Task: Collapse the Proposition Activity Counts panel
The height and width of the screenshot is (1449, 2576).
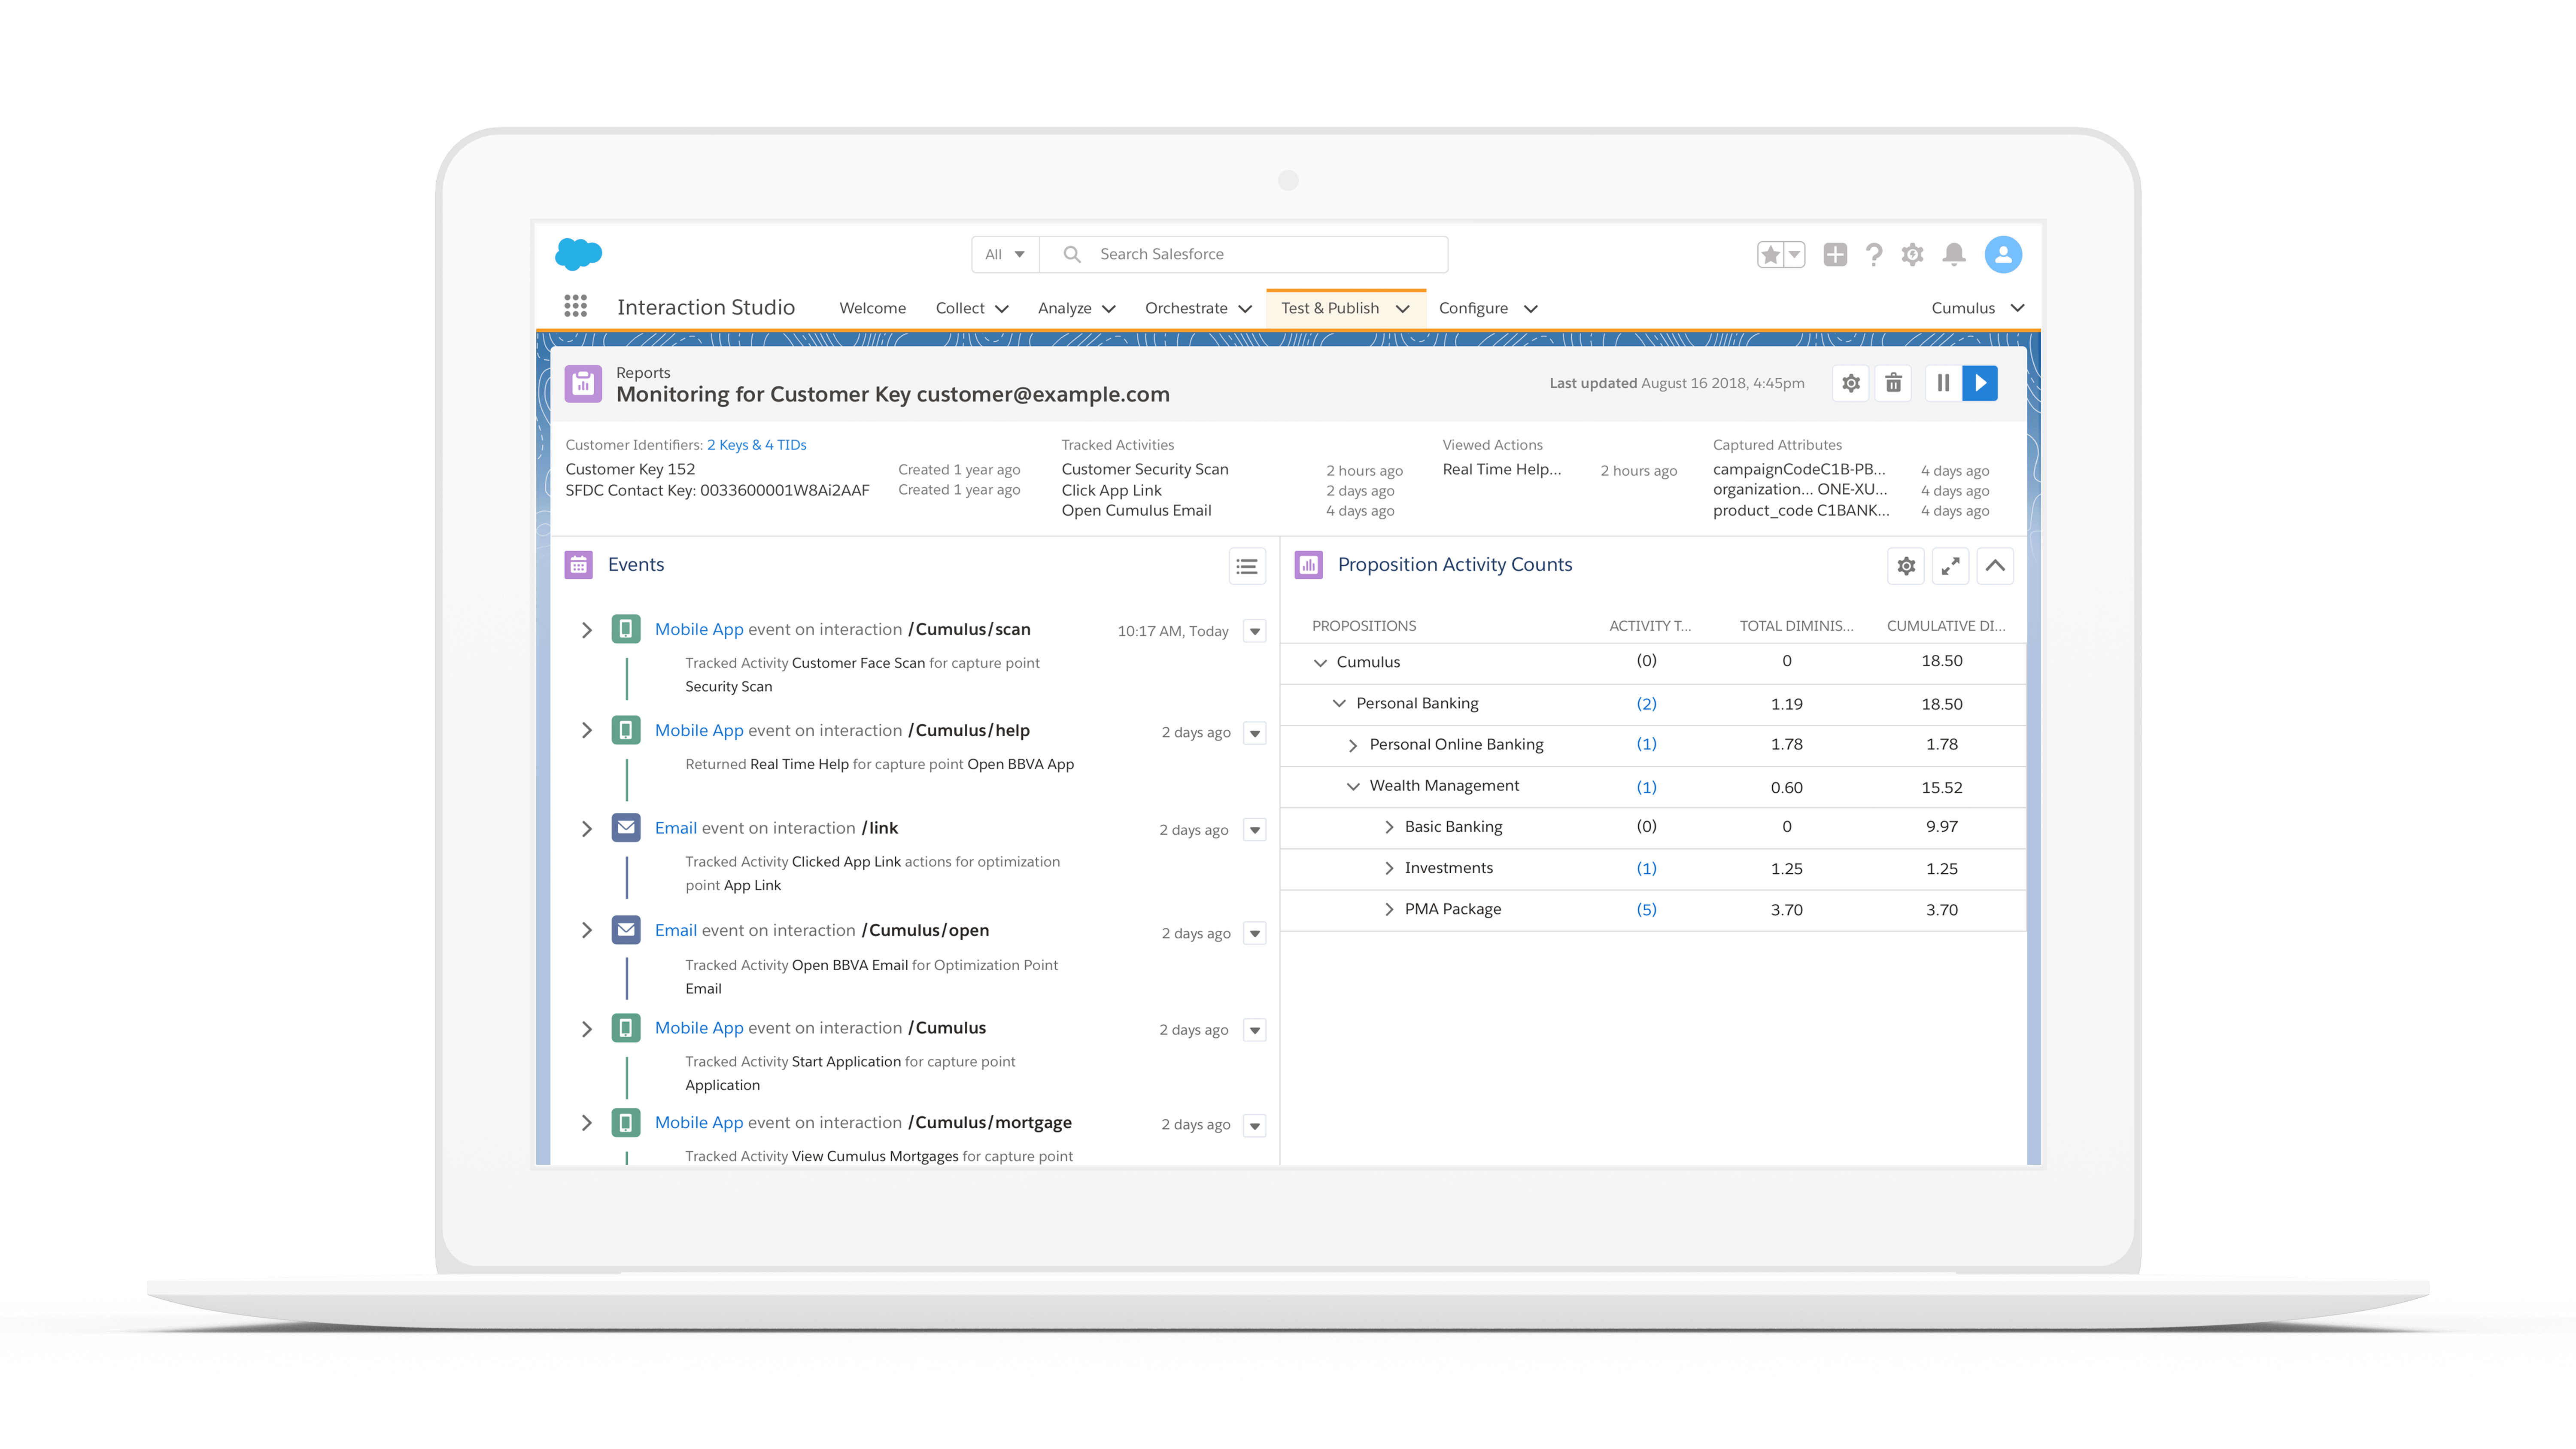Action: (1995, 566)
